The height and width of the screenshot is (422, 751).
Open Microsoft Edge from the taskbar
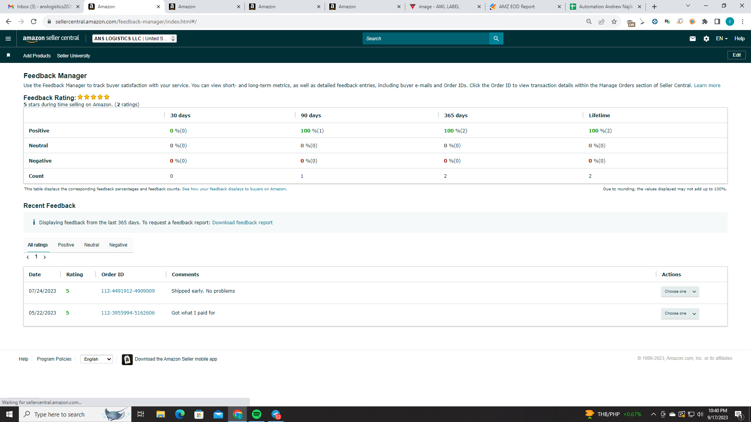[180, 414]
